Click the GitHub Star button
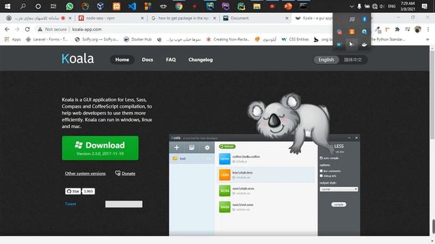 point(73,191)
